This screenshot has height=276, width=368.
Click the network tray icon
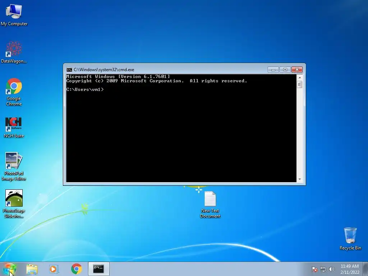point(323,269)
